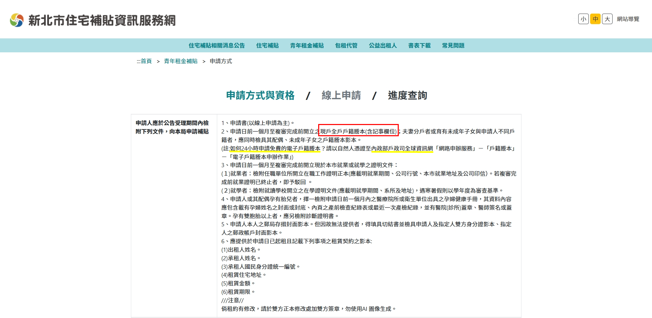Click the line about 勿使用AI 圖像生成

click(309, 309)
